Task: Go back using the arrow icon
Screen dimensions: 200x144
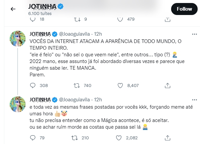Action: click(13, 9)
